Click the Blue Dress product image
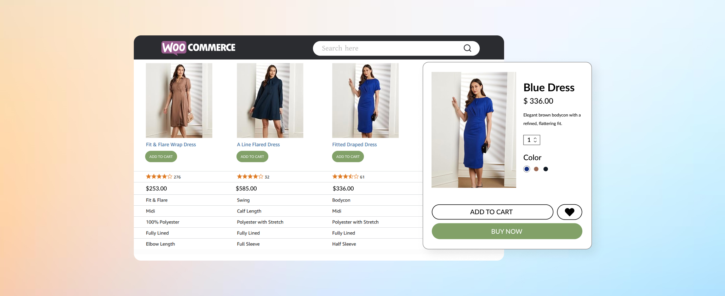Image resolution: width=725 pixels, height=296 pixels. coord(474,130)
